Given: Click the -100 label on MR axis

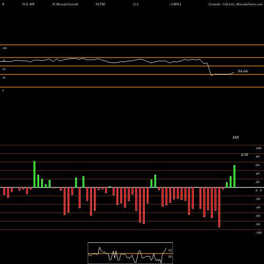Looking at the screenshot, I should 259,233.
